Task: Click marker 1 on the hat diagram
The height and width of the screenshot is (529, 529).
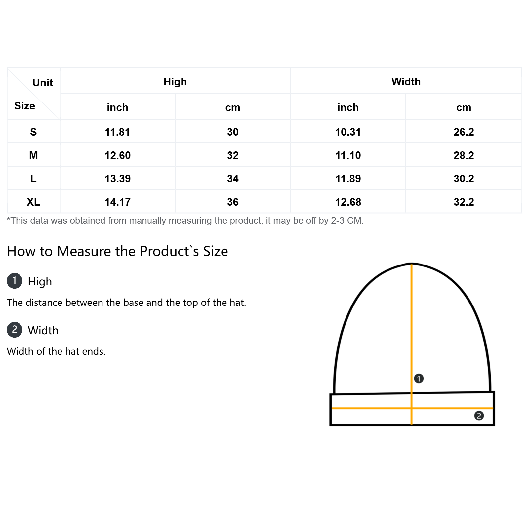Action: [x=419, y=378]
